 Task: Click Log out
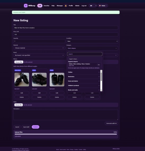[x=84, y=6]
